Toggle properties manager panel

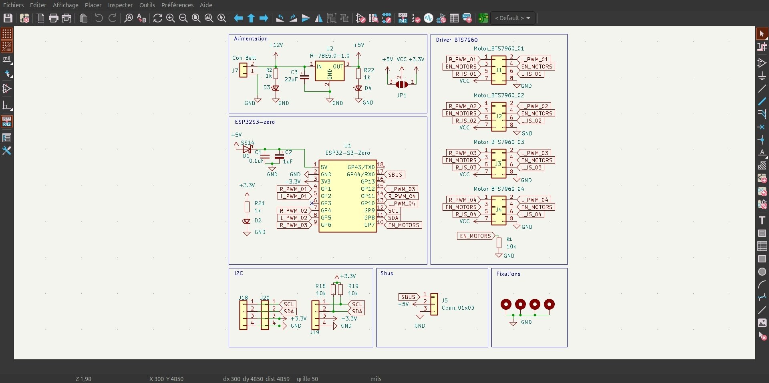7,151
